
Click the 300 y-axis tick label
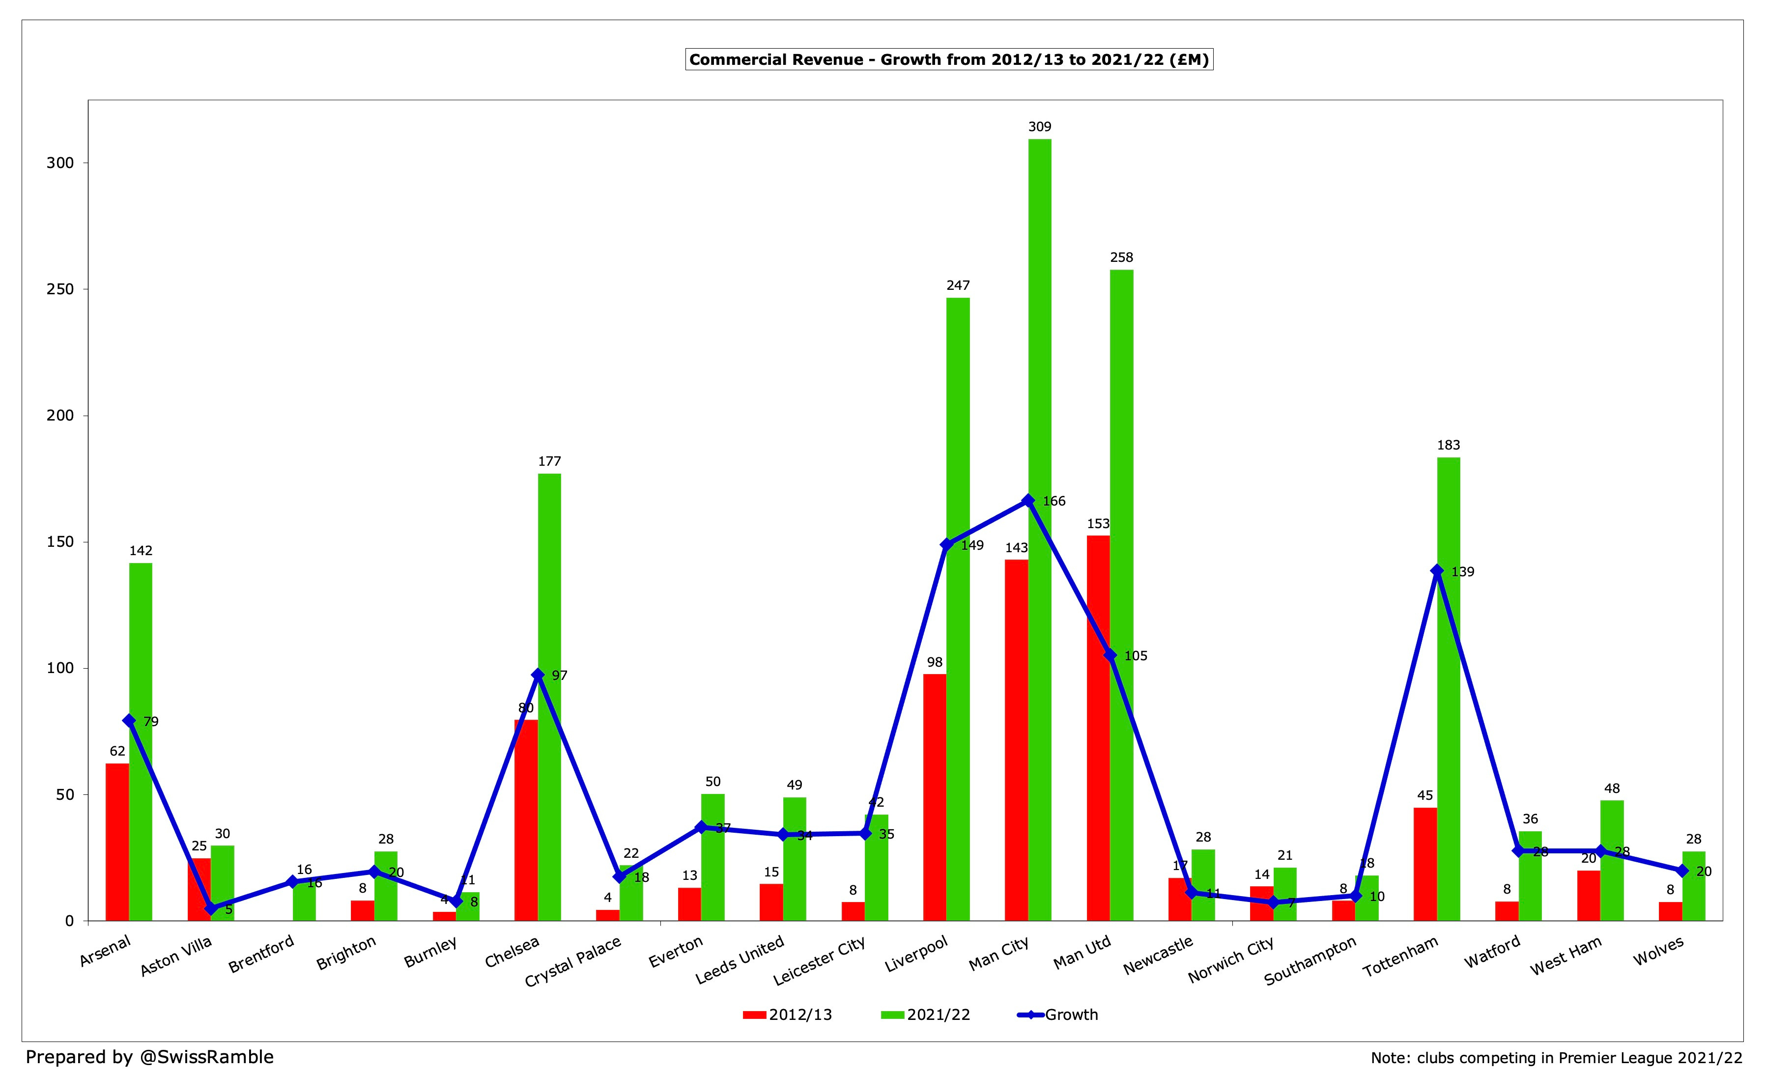click(x=60, y=163)
